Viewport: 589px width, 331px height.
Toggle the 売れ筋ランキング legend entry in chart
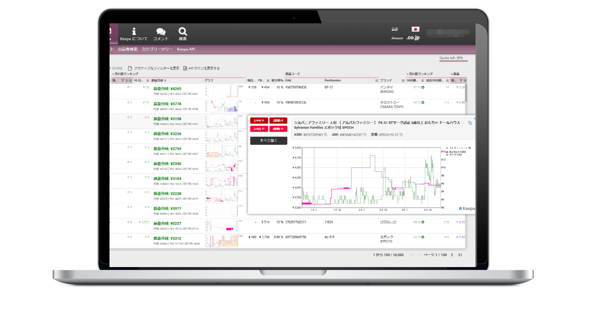coord(458,148)
